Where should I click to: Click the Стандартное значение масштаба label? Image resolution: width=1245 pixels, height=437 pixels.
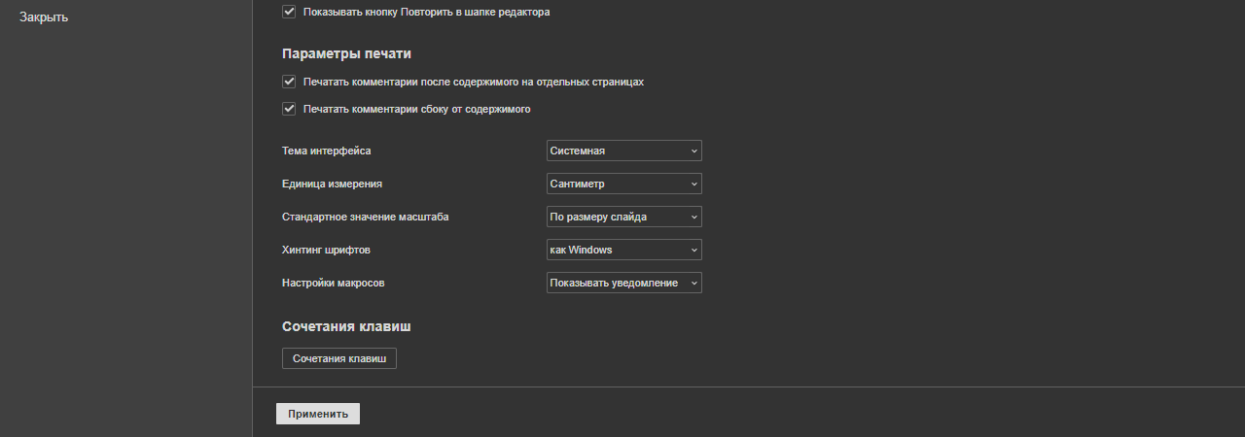coord(365,217)
